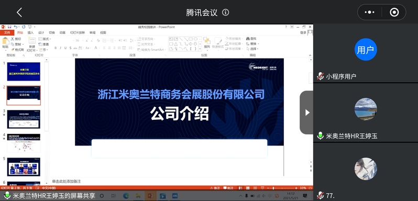Tap the circular record-style icon top right
The image size is (418, 201).
pos(394,12)
